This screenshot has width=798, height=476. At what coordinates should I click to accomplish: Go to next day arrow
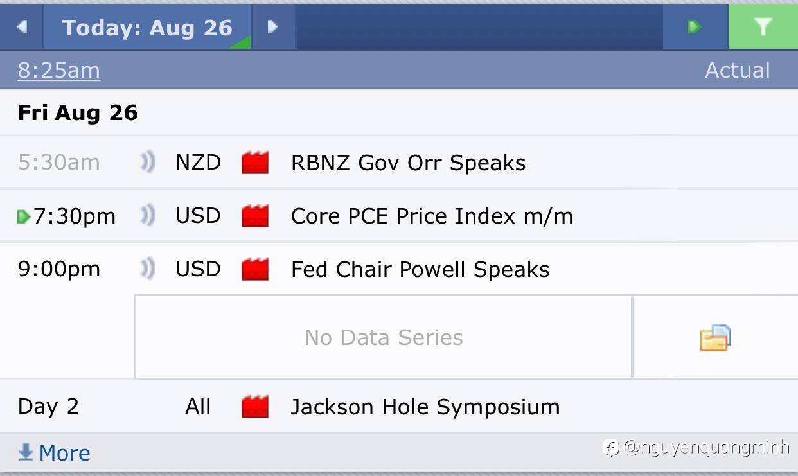[x=272, y=27]
